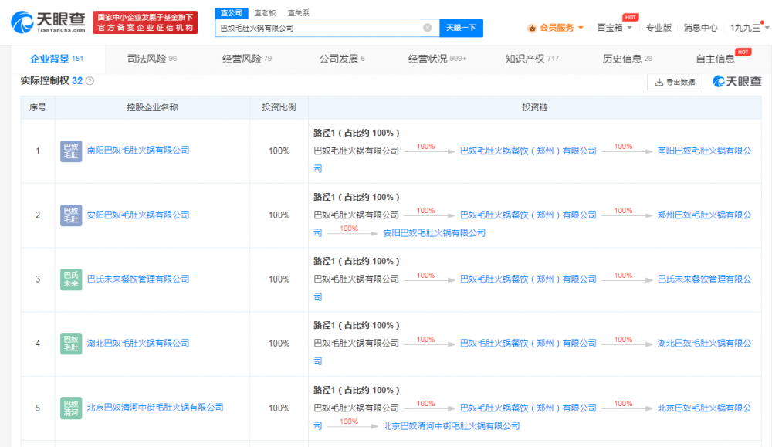Open the 消息中心 notification center
The width and height of the screenshot is (772, 447).
[x=699, y=28]
